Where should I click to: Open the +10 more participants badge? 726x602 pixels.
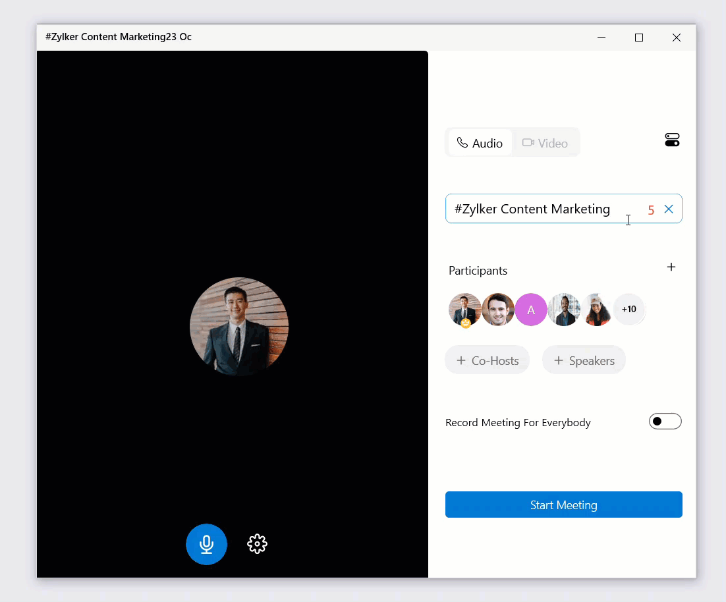628,309
